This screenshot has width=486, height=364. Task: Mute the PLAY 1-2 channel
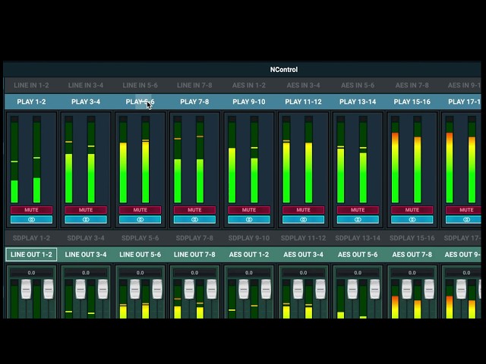point(31,210)
